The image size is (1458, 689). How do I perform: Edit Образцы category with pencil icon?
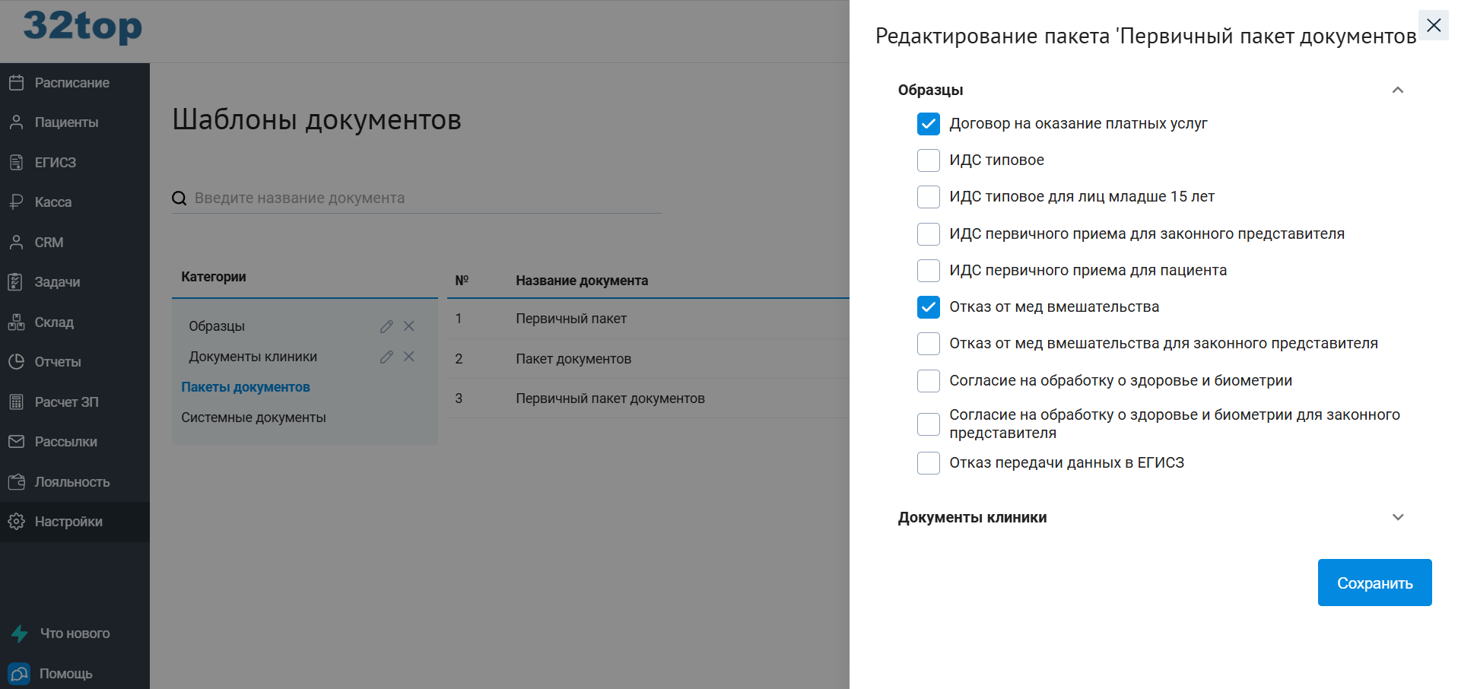[x=386, y=326]
